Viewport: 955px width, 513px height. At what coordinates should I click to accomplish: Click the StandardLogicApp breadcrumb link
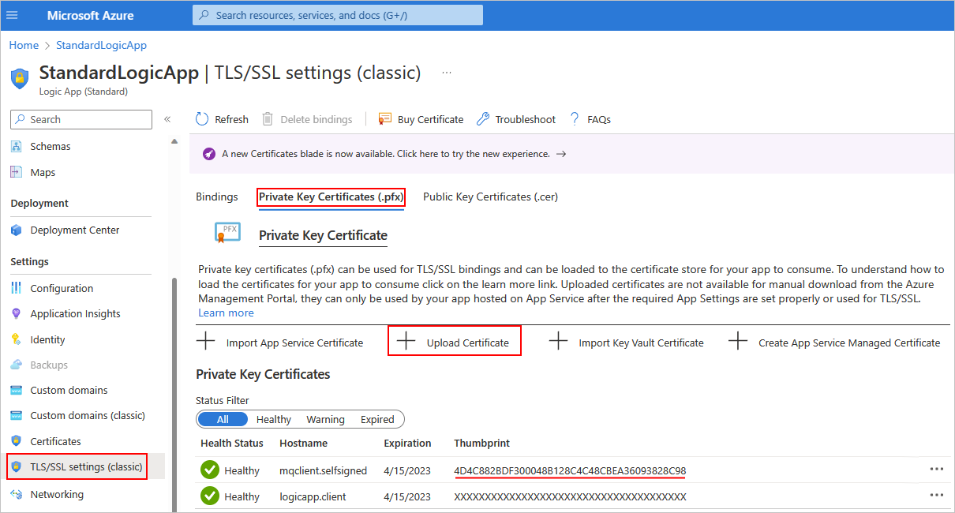102,45
